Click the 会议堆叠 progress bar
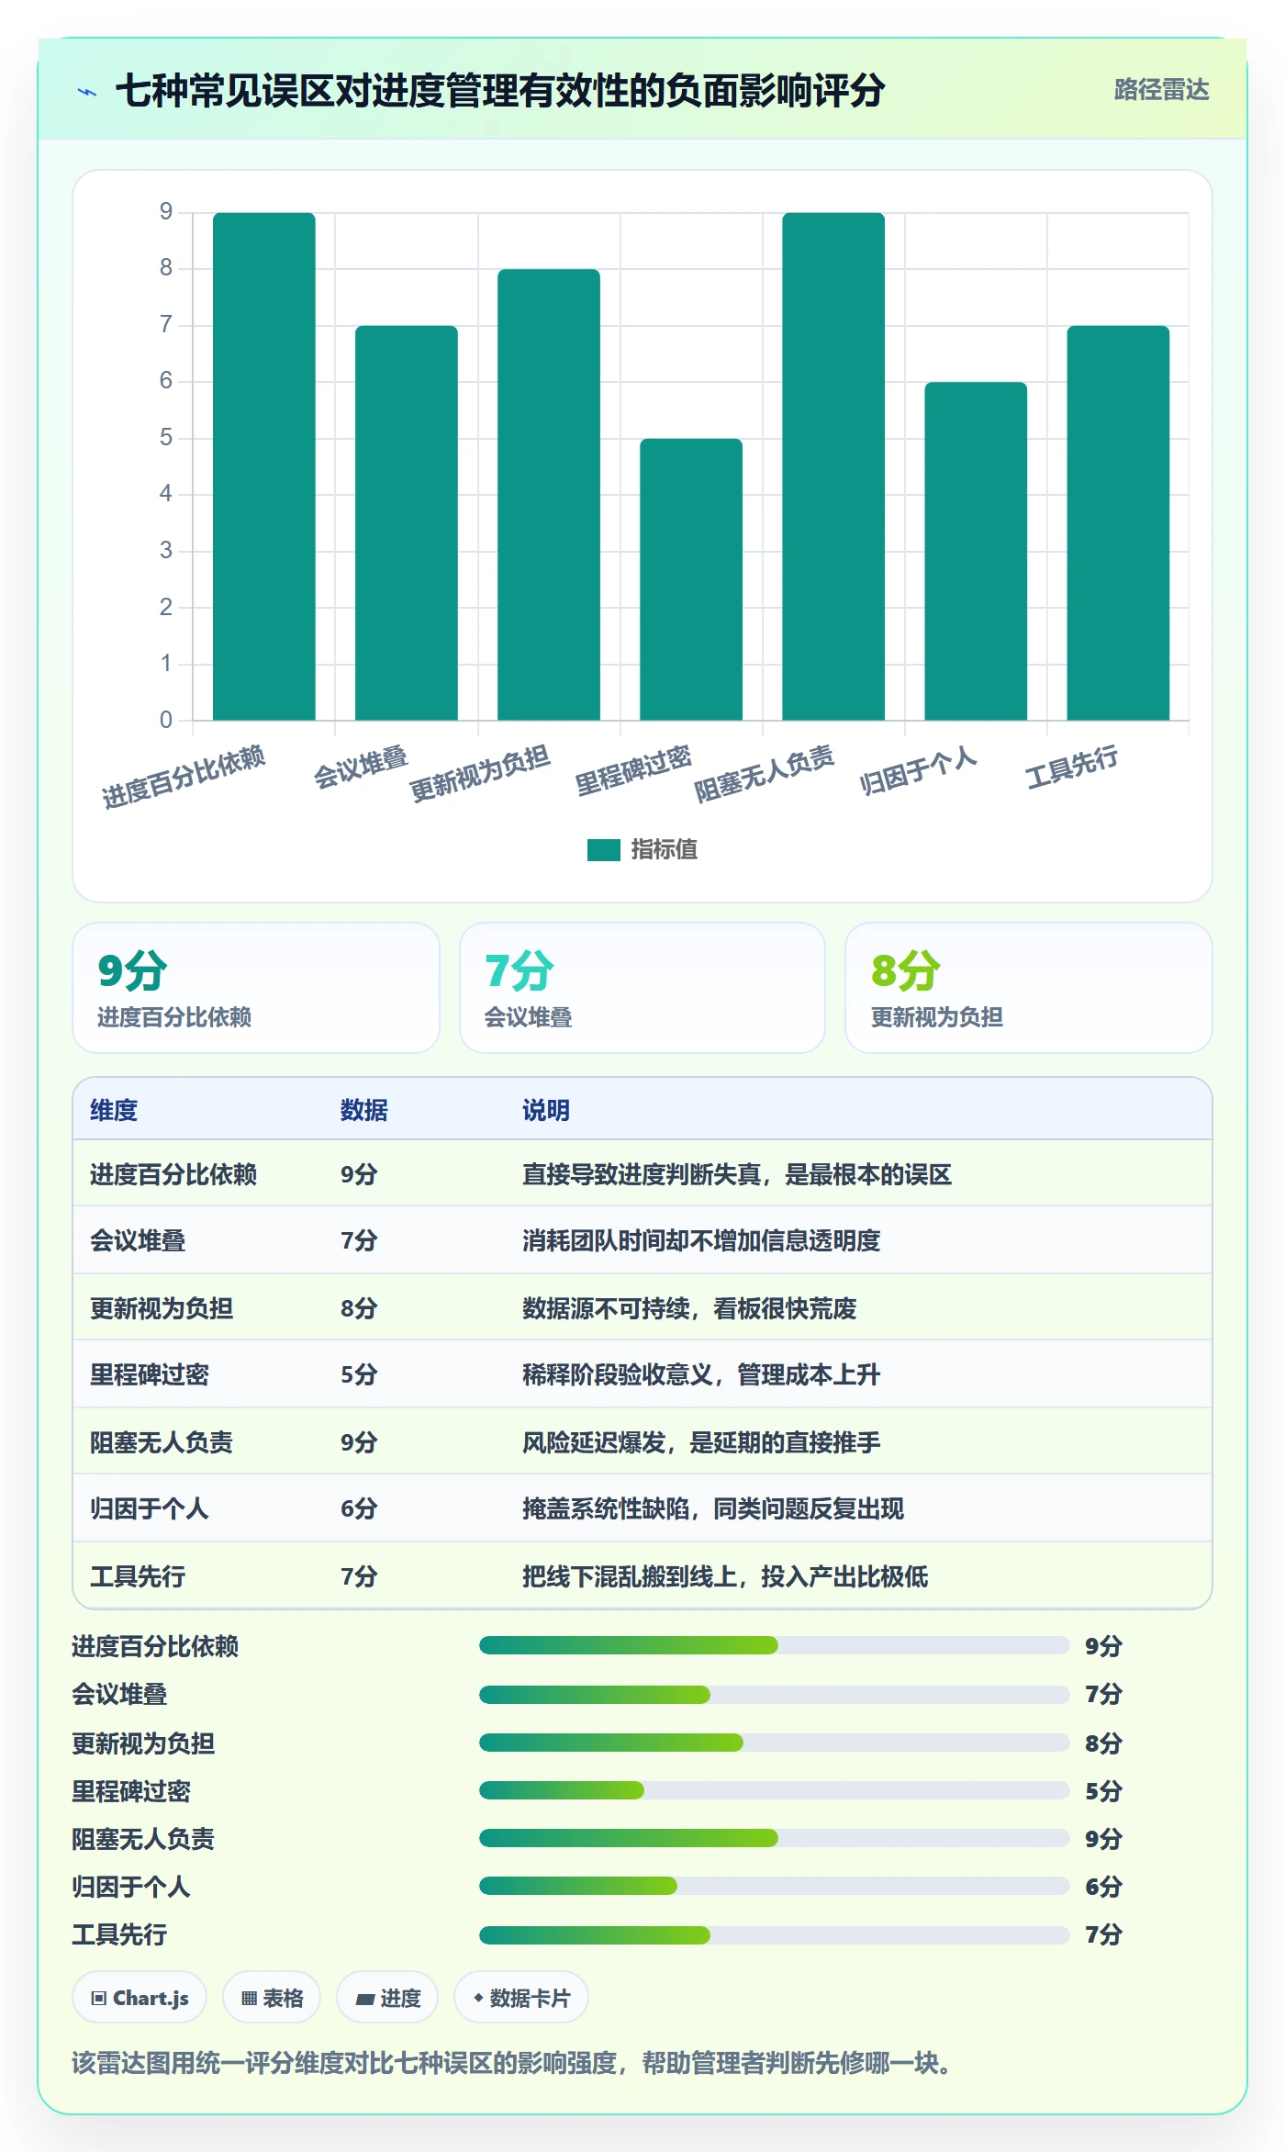Viewport: 1285px width, 2152px height. (774, 1694)
